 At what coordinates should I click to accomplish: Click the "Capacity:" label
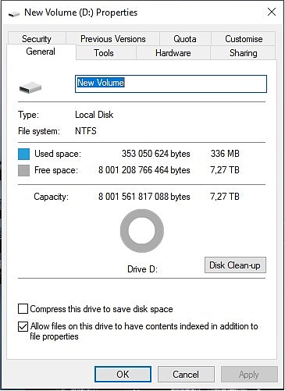(52, 197)
